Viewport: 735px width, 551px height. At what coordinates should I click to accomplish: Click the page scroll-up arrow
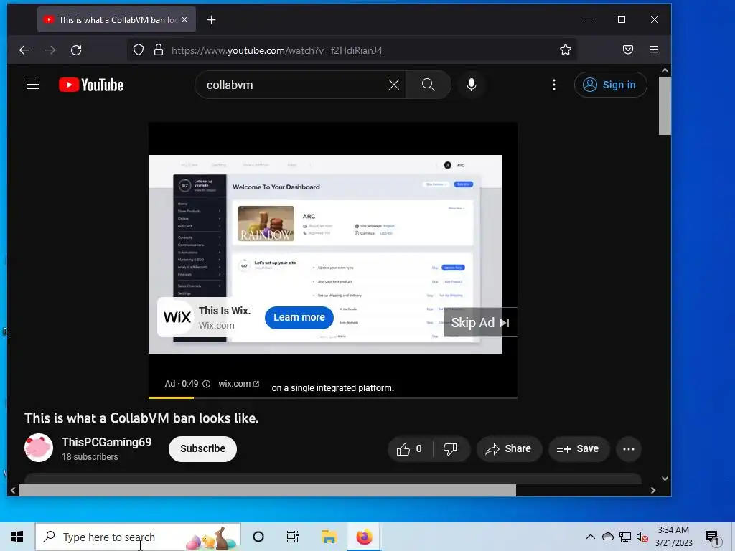coord(665,70)
